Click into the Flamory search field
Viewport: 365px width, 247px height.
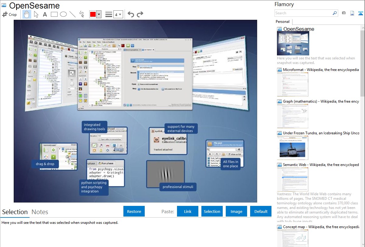[303, 13]
